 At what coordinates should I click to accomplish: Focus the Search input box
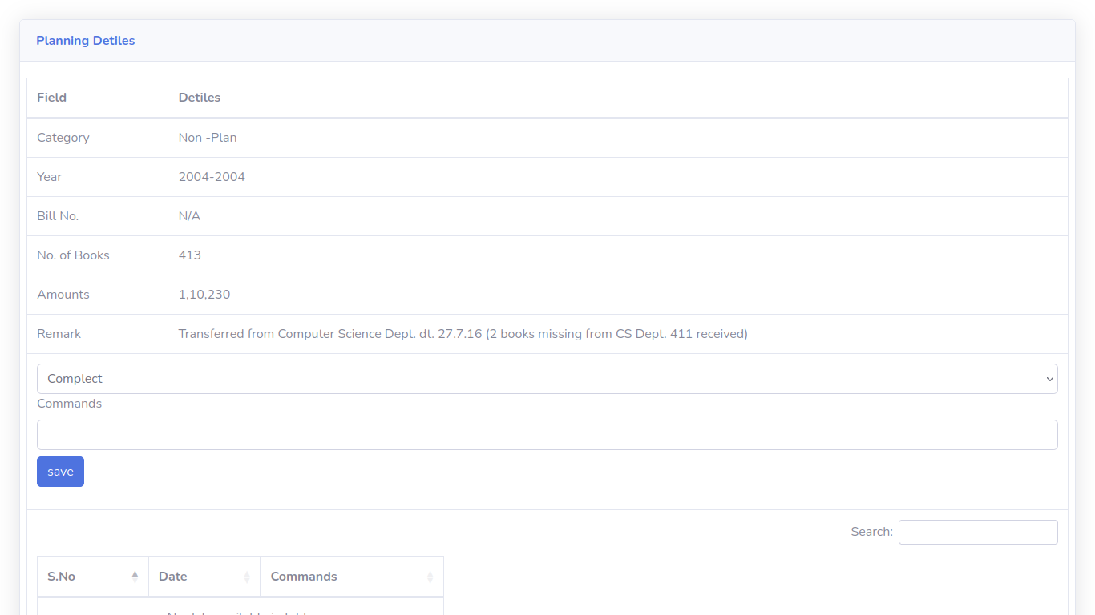(978, 532)
